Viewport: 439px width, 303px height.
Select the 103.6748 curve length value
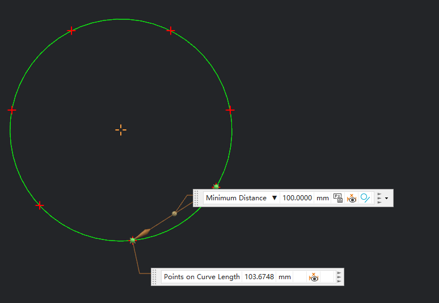click(x=259, y=277)
